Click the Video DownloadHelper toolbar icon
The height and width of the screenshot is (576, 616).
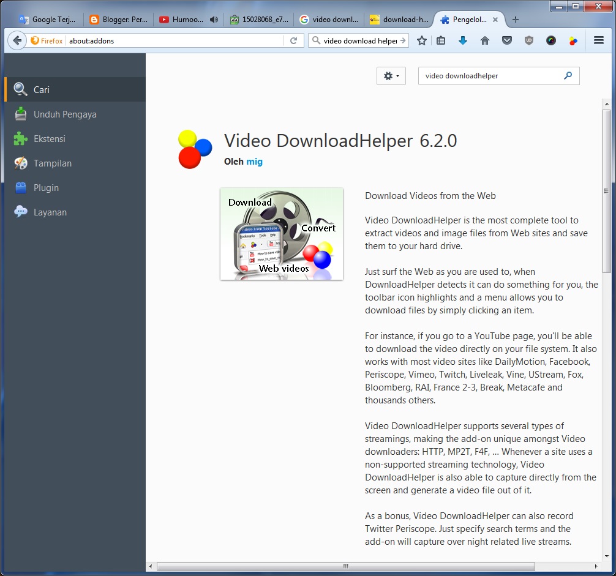(x=573, y=40)
